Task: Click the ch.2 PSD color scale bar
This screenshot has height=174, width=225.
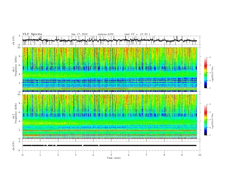Action: [x=205, y=120]
